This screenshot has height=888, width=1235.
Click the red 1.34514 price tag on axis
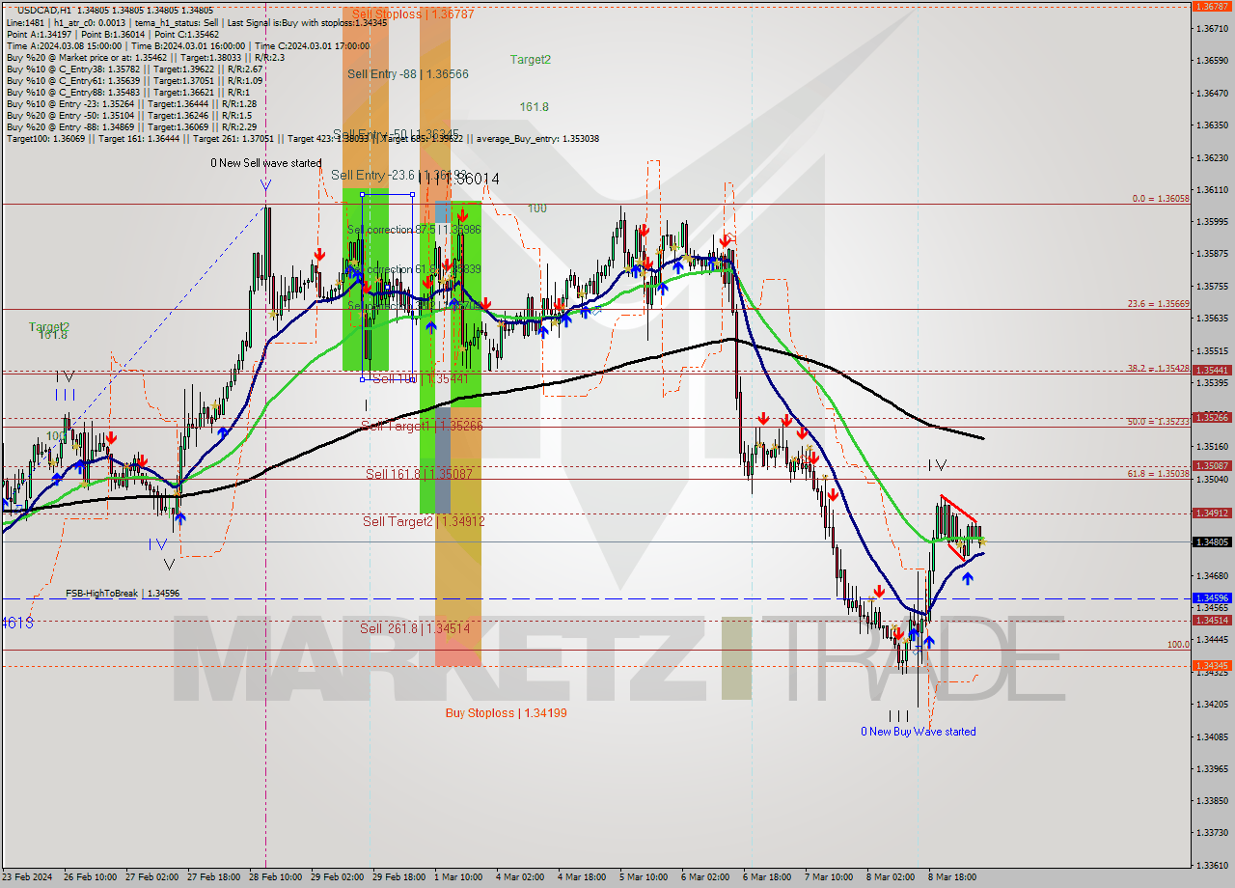click(x=1211, y=621)
